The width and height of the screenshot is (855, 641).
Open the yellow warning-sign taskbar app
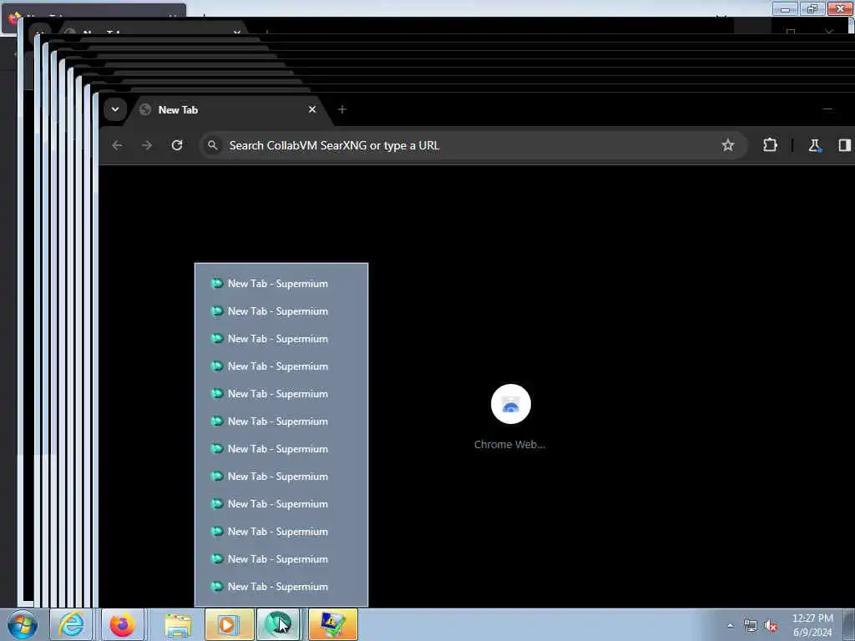coord(332,624)
